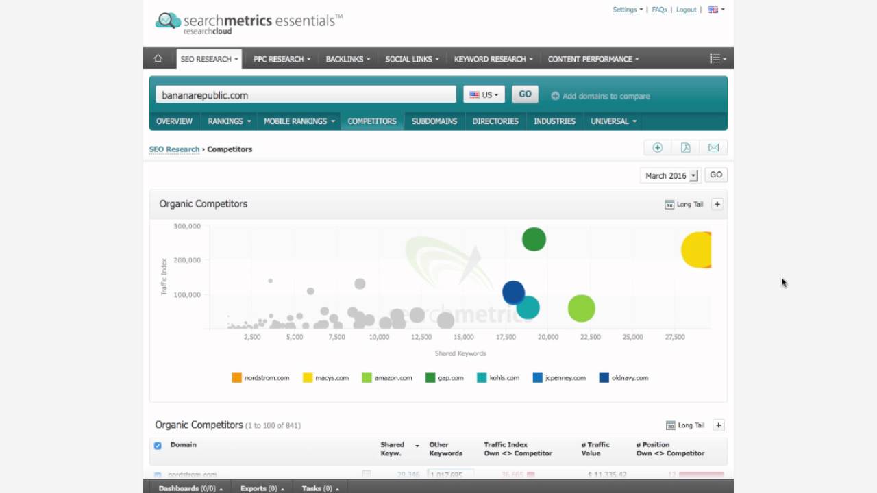The height and width of the screenshot is (493, 877).
Task: Click the add-to-dashboard plus icon below the tabs
Action: (x=658, y=148)
